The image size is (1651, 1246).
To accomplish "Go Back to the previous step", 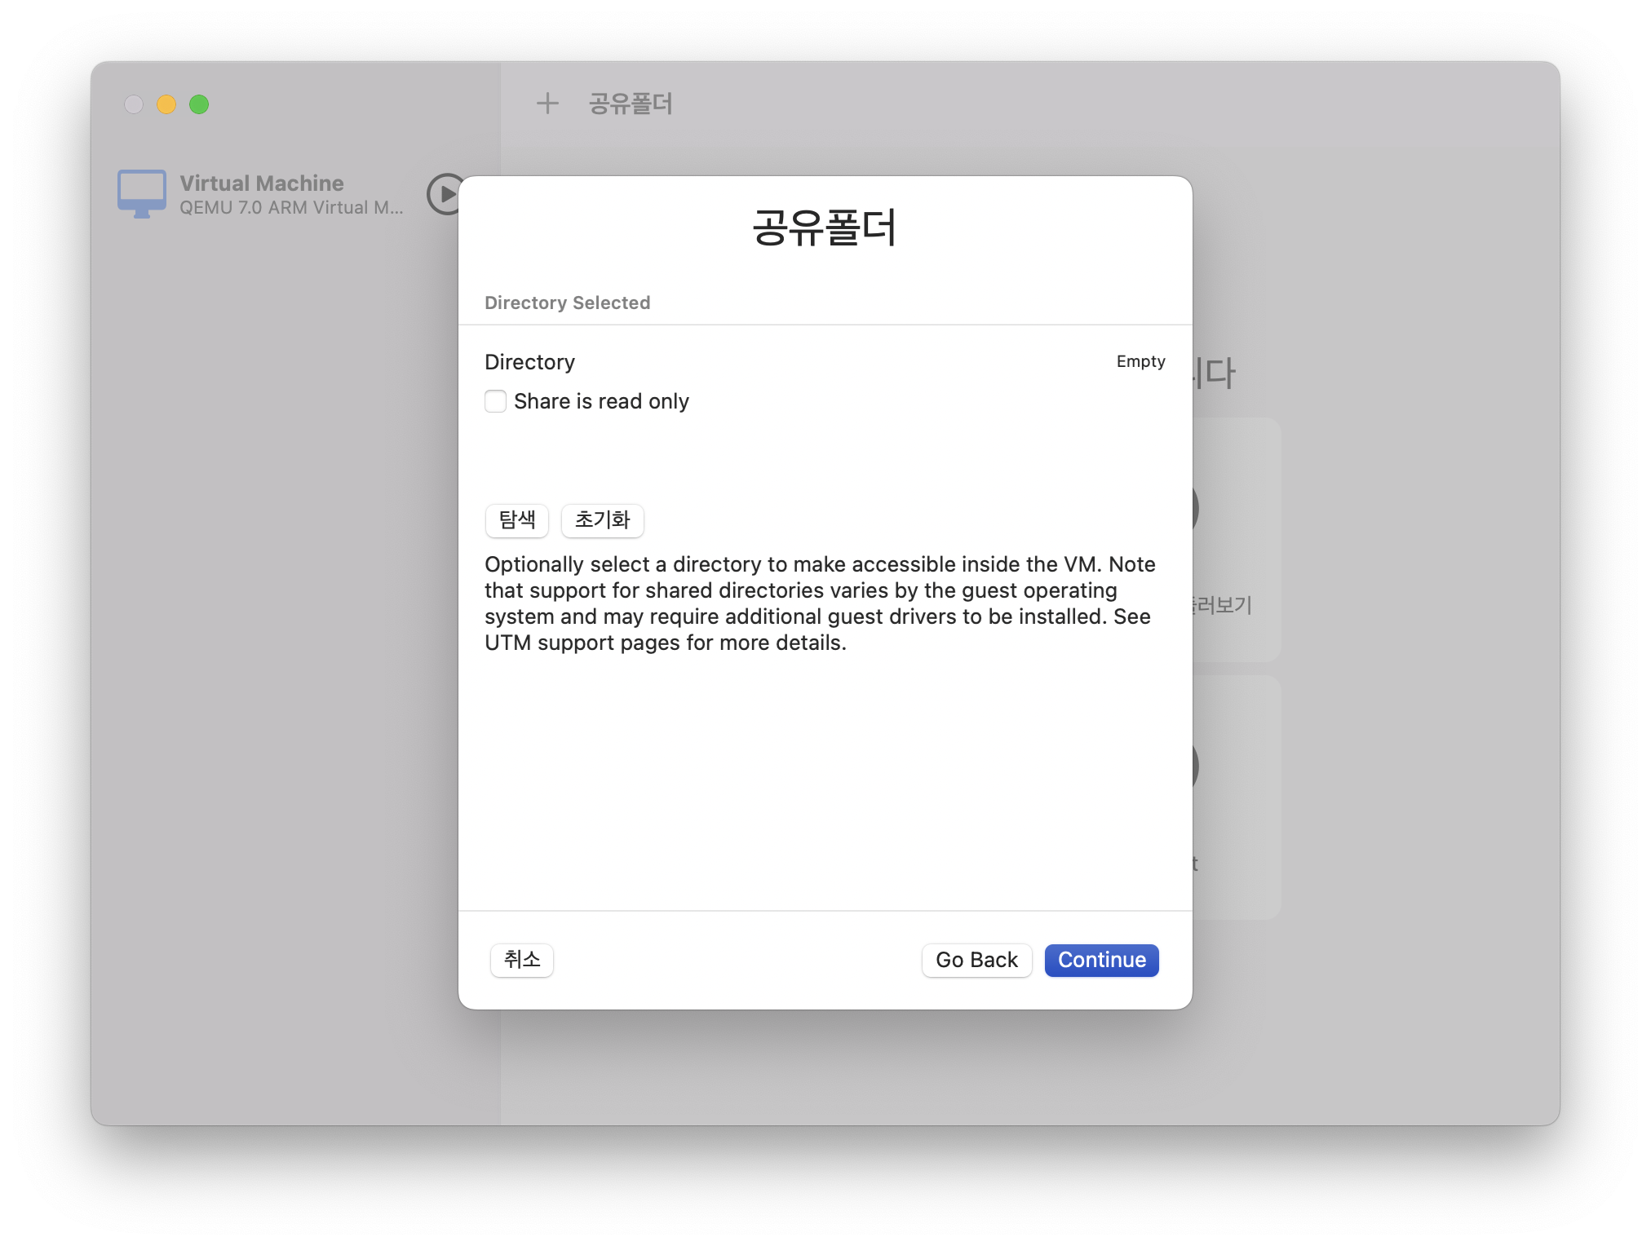I will point(976,960).
